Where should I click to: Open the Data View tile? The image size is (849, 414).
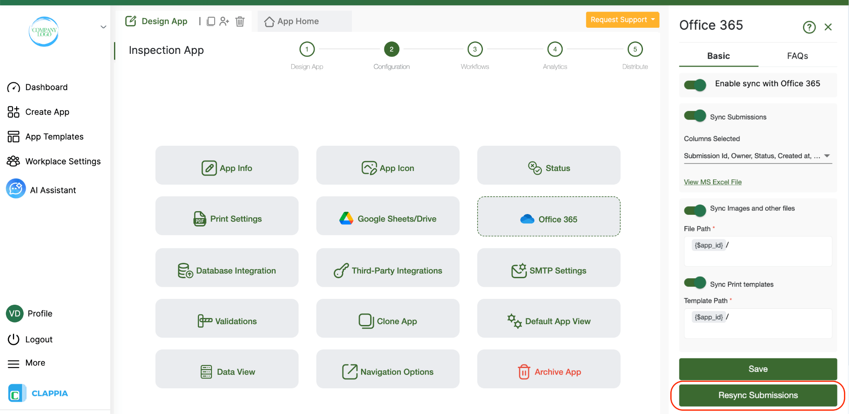coord(227,369)
